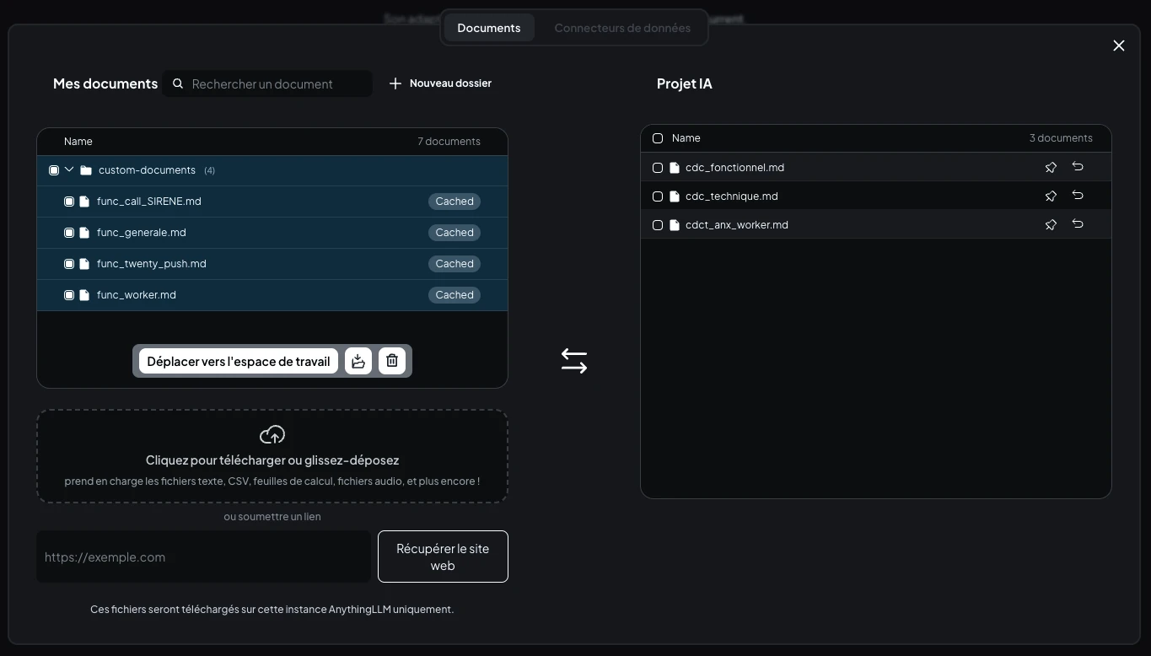1151x656 pixels.
Task: Open the Connecteurs de données tab
Action: click(622, 28)
